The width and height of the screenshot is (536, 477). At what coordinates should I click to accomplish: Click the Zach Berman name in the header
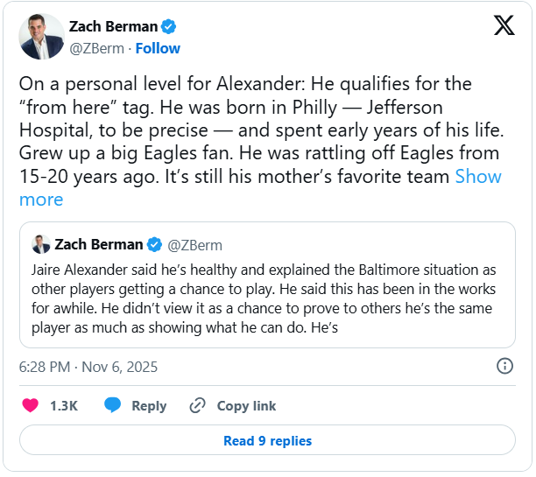[113, 26]
